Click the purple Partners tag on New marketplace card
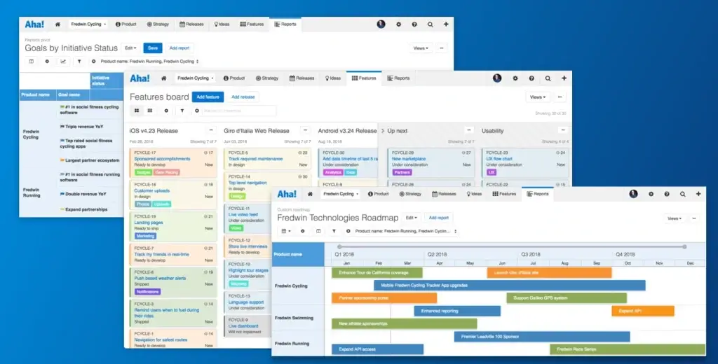 tap(402, 172)
